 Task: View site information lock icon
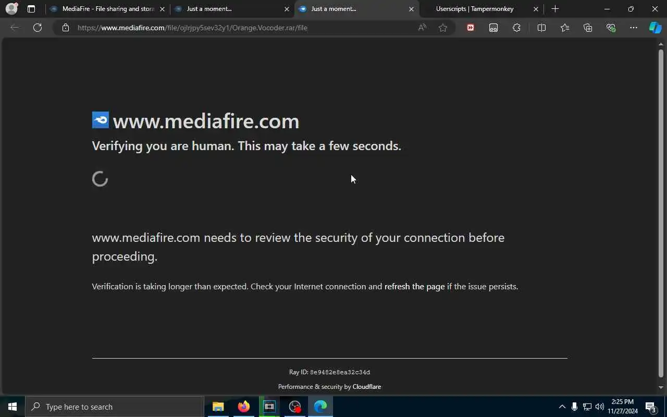pyautogui.click(x=66, y=28)
